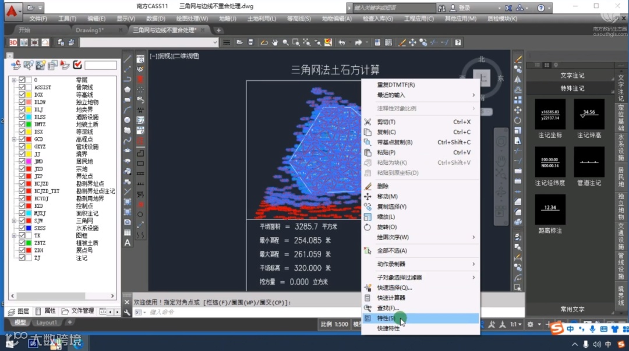Viewport: 629px width, 351px height.
Task: Click the Open file folder toolbar icon
Action: click(x=239, y=42)
